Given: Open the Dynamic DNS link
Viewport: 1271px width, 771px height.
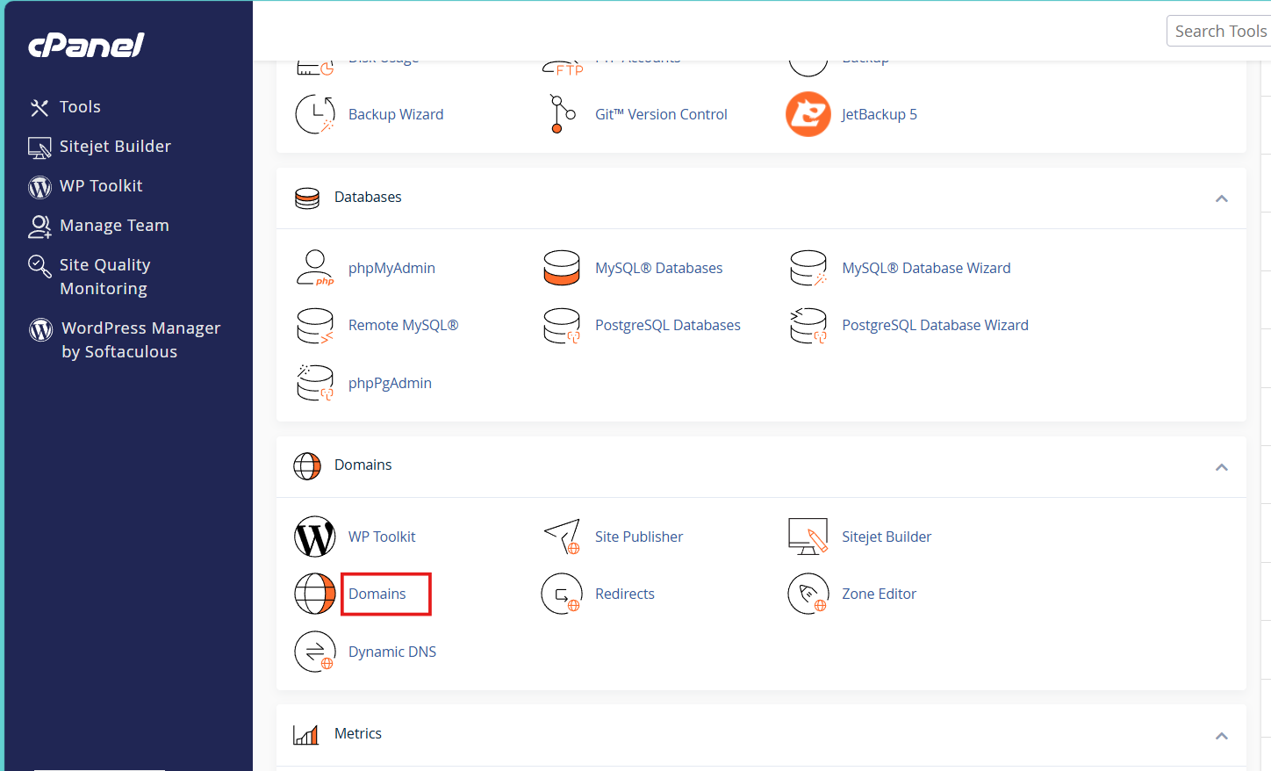Looking at the screenshot, I should tap(392, 652).
